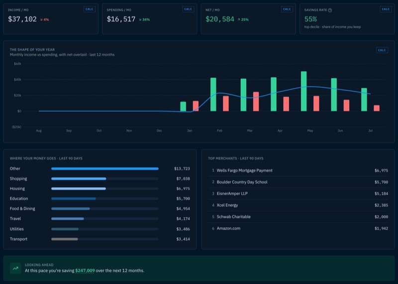Click the February green income bar

click(x=213, y=95)
